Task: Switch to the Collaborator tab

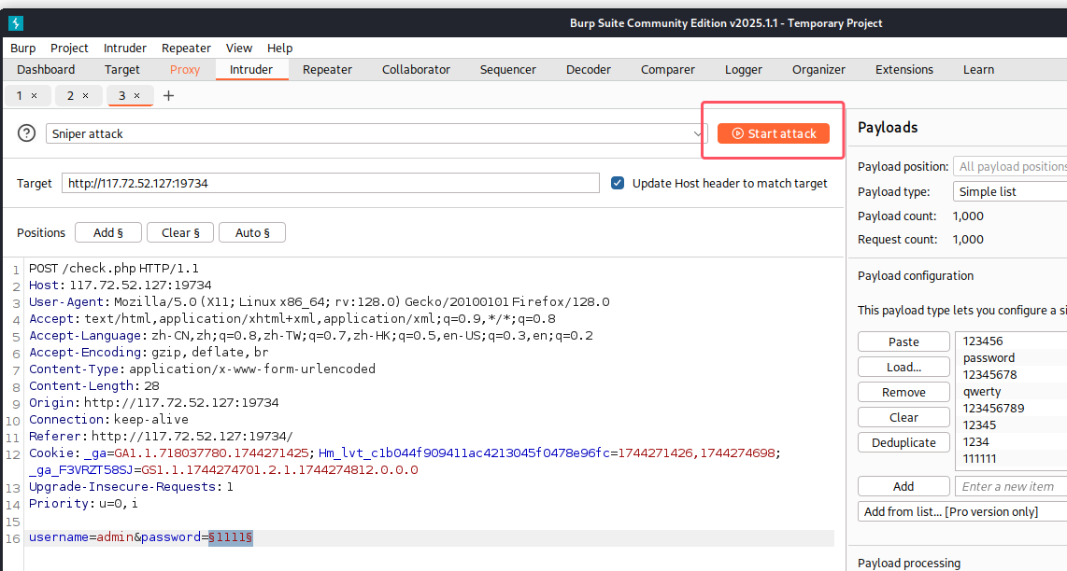Action: pyautogui.click(x=416, y=69)
